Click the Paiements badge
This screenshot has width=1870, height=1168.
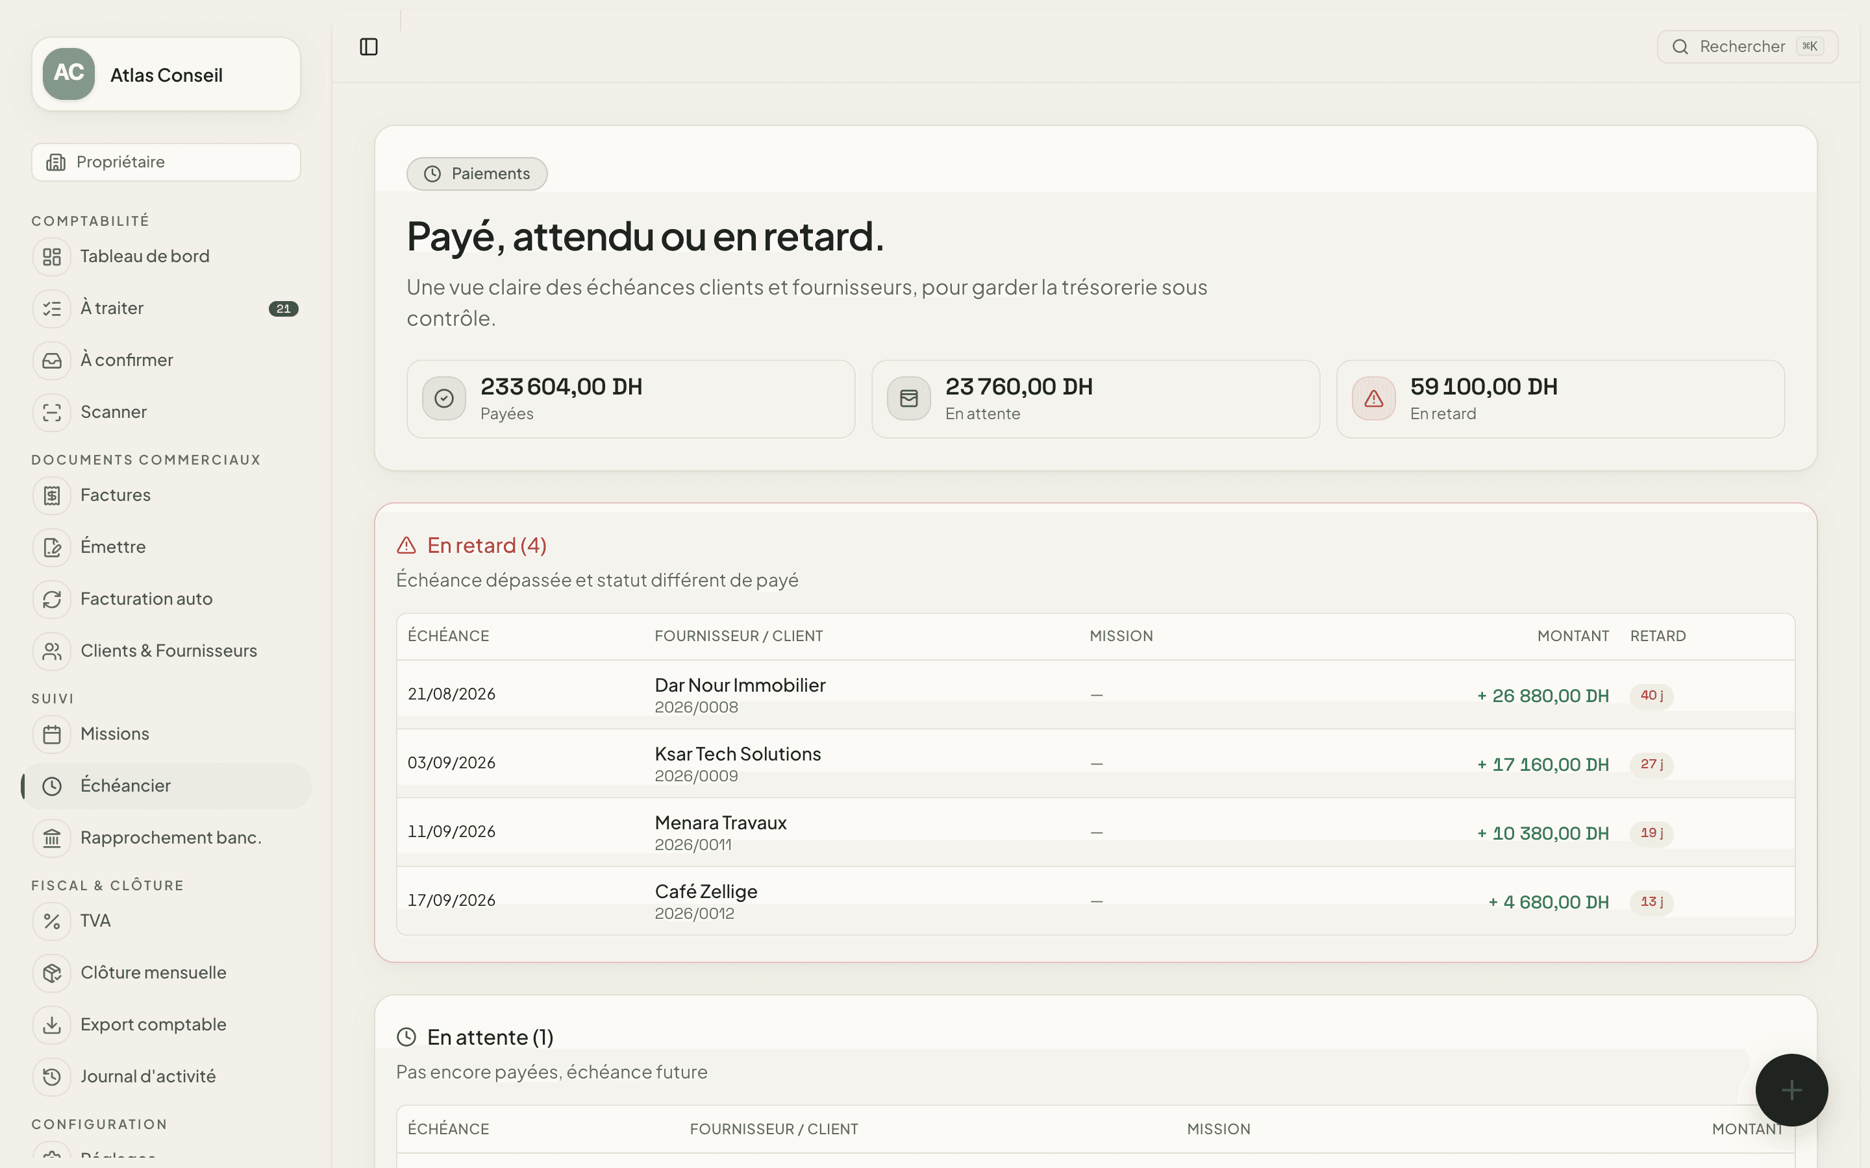[x=477, y=174]
